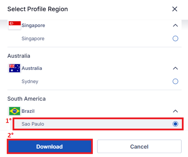Select the Singapore radio button
Image resolution: width=188 pixels, height=157 pixels.
click(175, 39)
